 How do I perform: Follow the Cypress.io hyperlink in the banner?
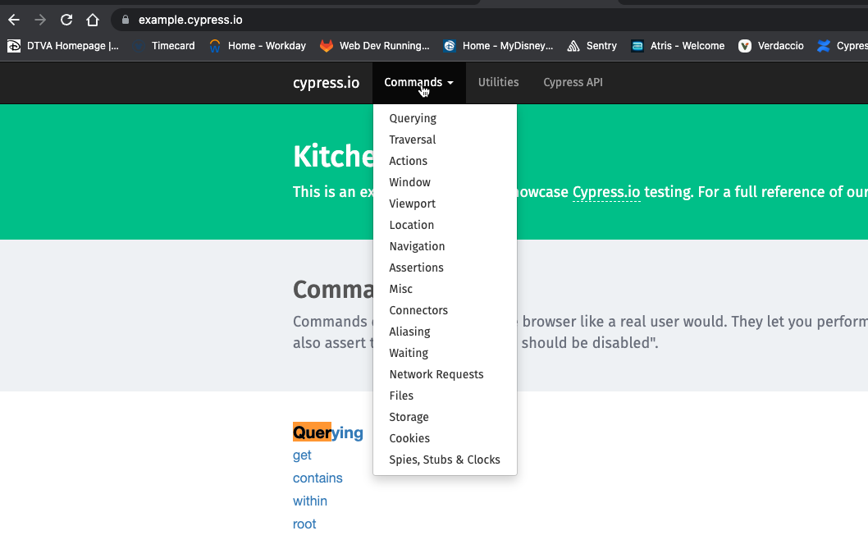pos(606,192)
